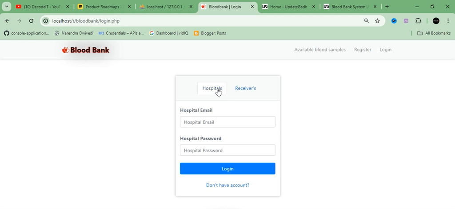Click the blue play extension icon
Viewport: 455px width, 209px height.
394,21
